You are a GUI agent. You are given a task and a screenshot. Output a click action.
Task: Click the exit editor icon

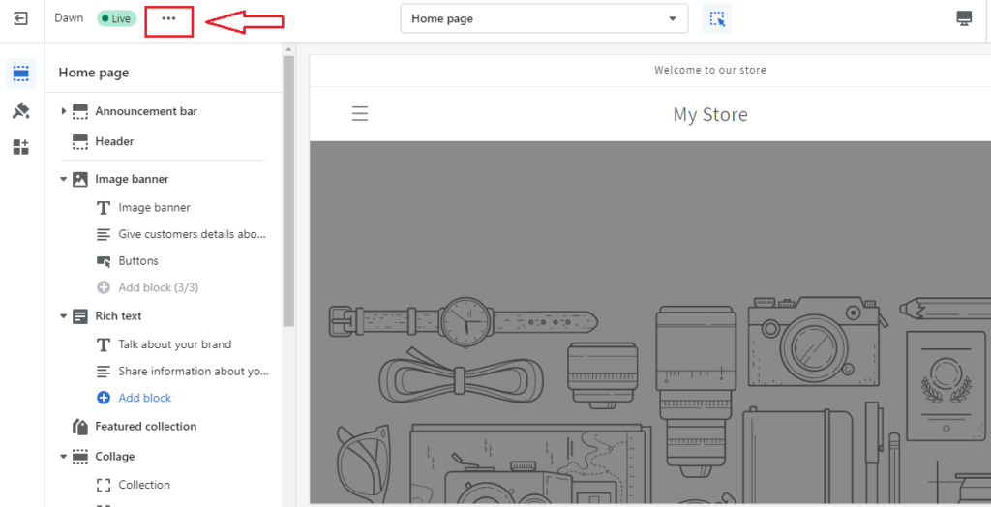(x=21, y=18)
